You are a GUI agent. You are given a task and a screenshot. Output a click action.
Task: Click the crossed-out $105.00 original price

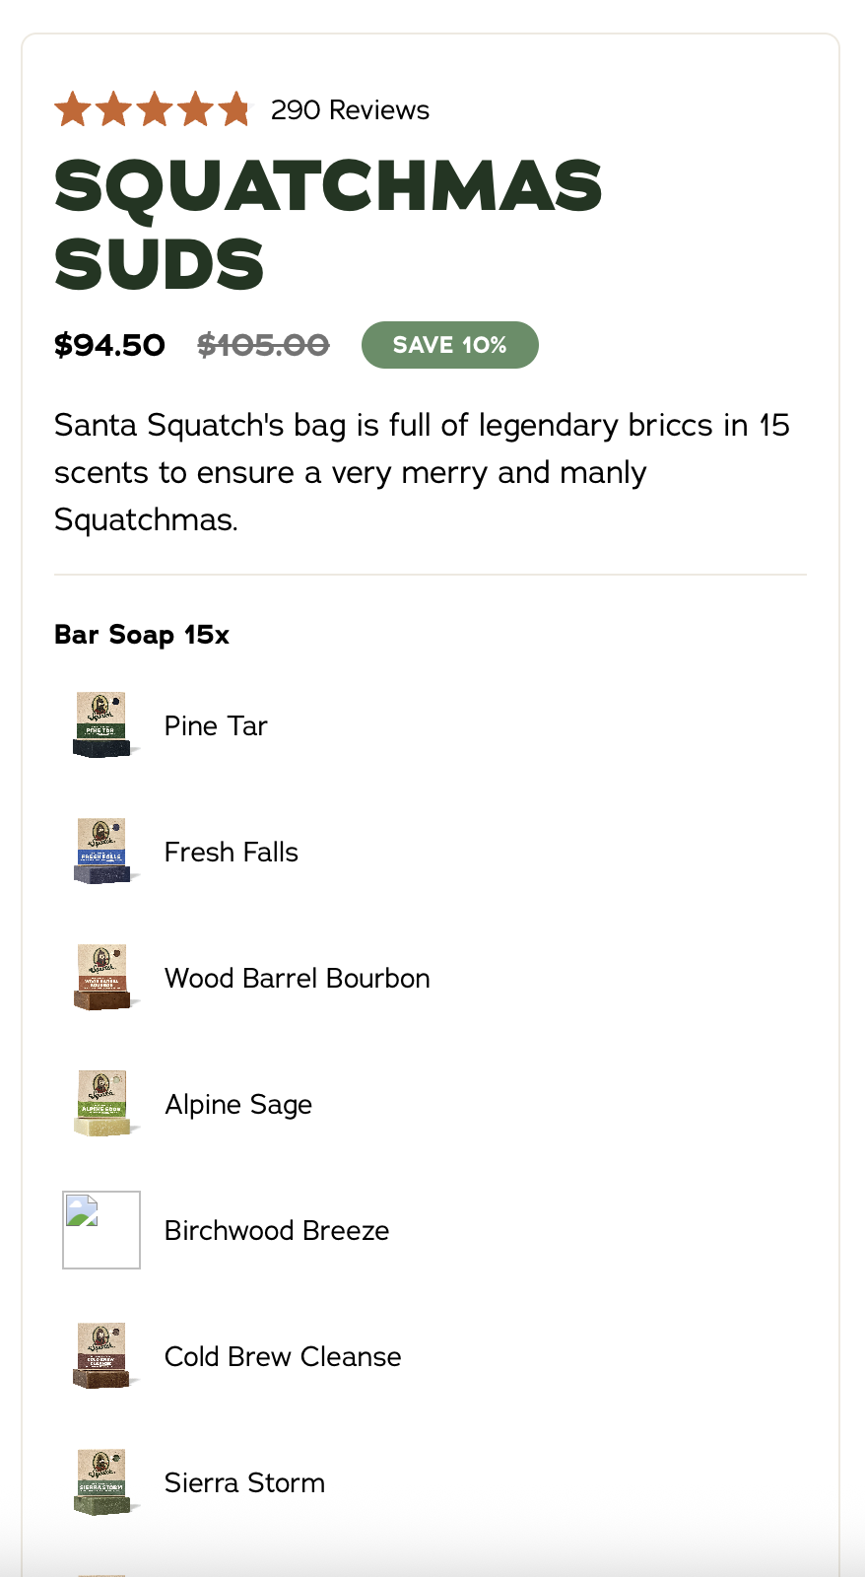coord(263,345)
